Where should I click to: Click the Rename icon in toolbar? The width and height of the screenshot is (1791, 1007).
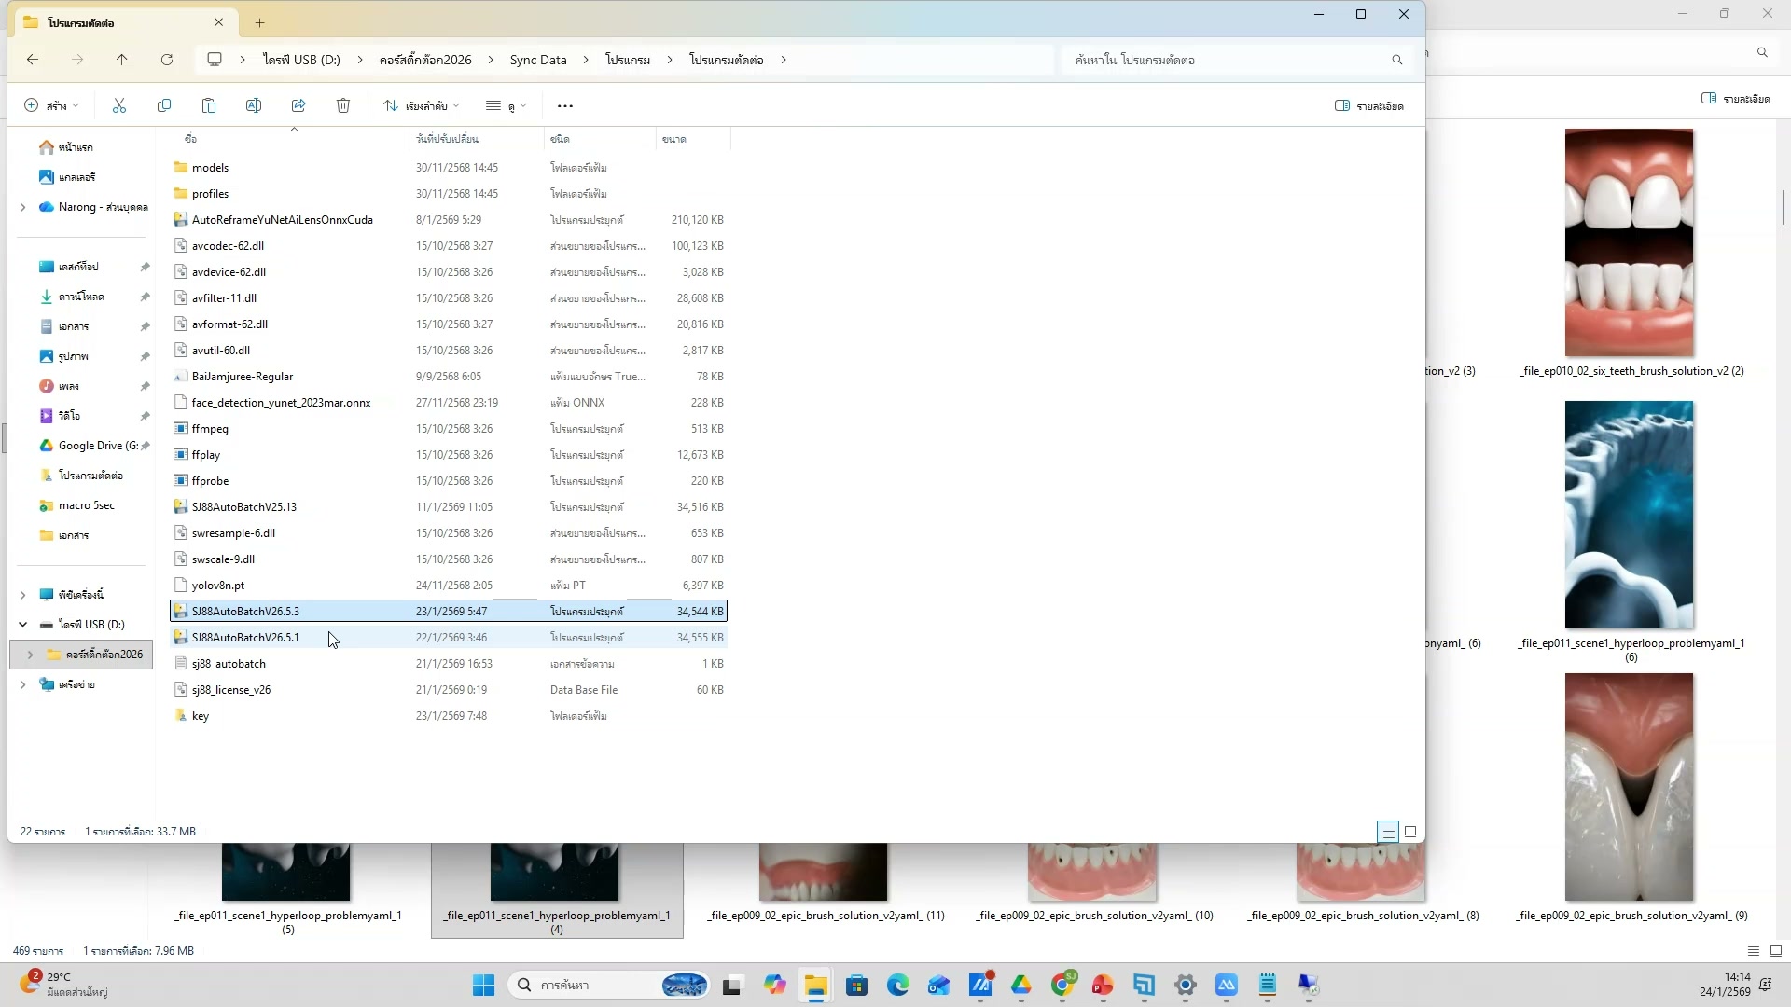pos(254,105)
